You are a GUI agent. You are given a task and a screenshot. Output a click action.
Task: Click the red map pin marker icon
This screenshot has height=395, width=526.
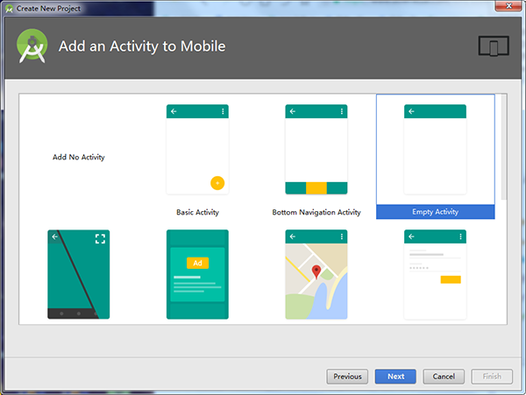pos(316,272)
